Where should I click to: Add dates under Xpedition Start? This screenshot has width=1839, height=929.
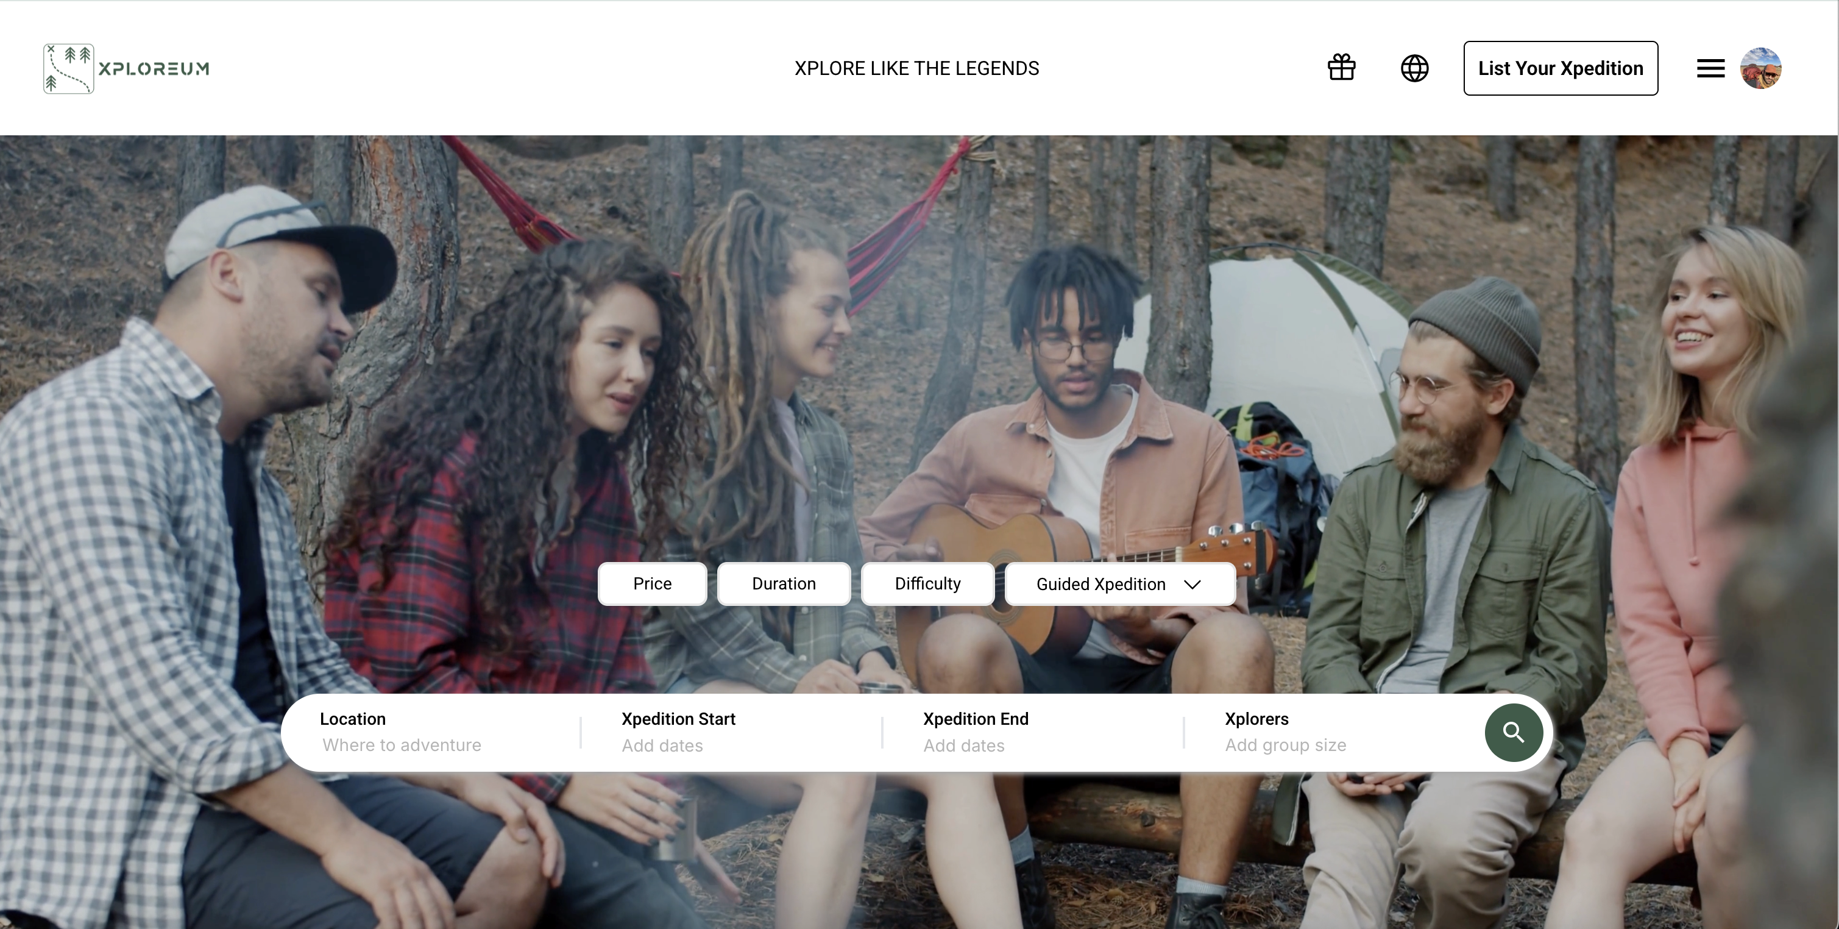point(662,746)
